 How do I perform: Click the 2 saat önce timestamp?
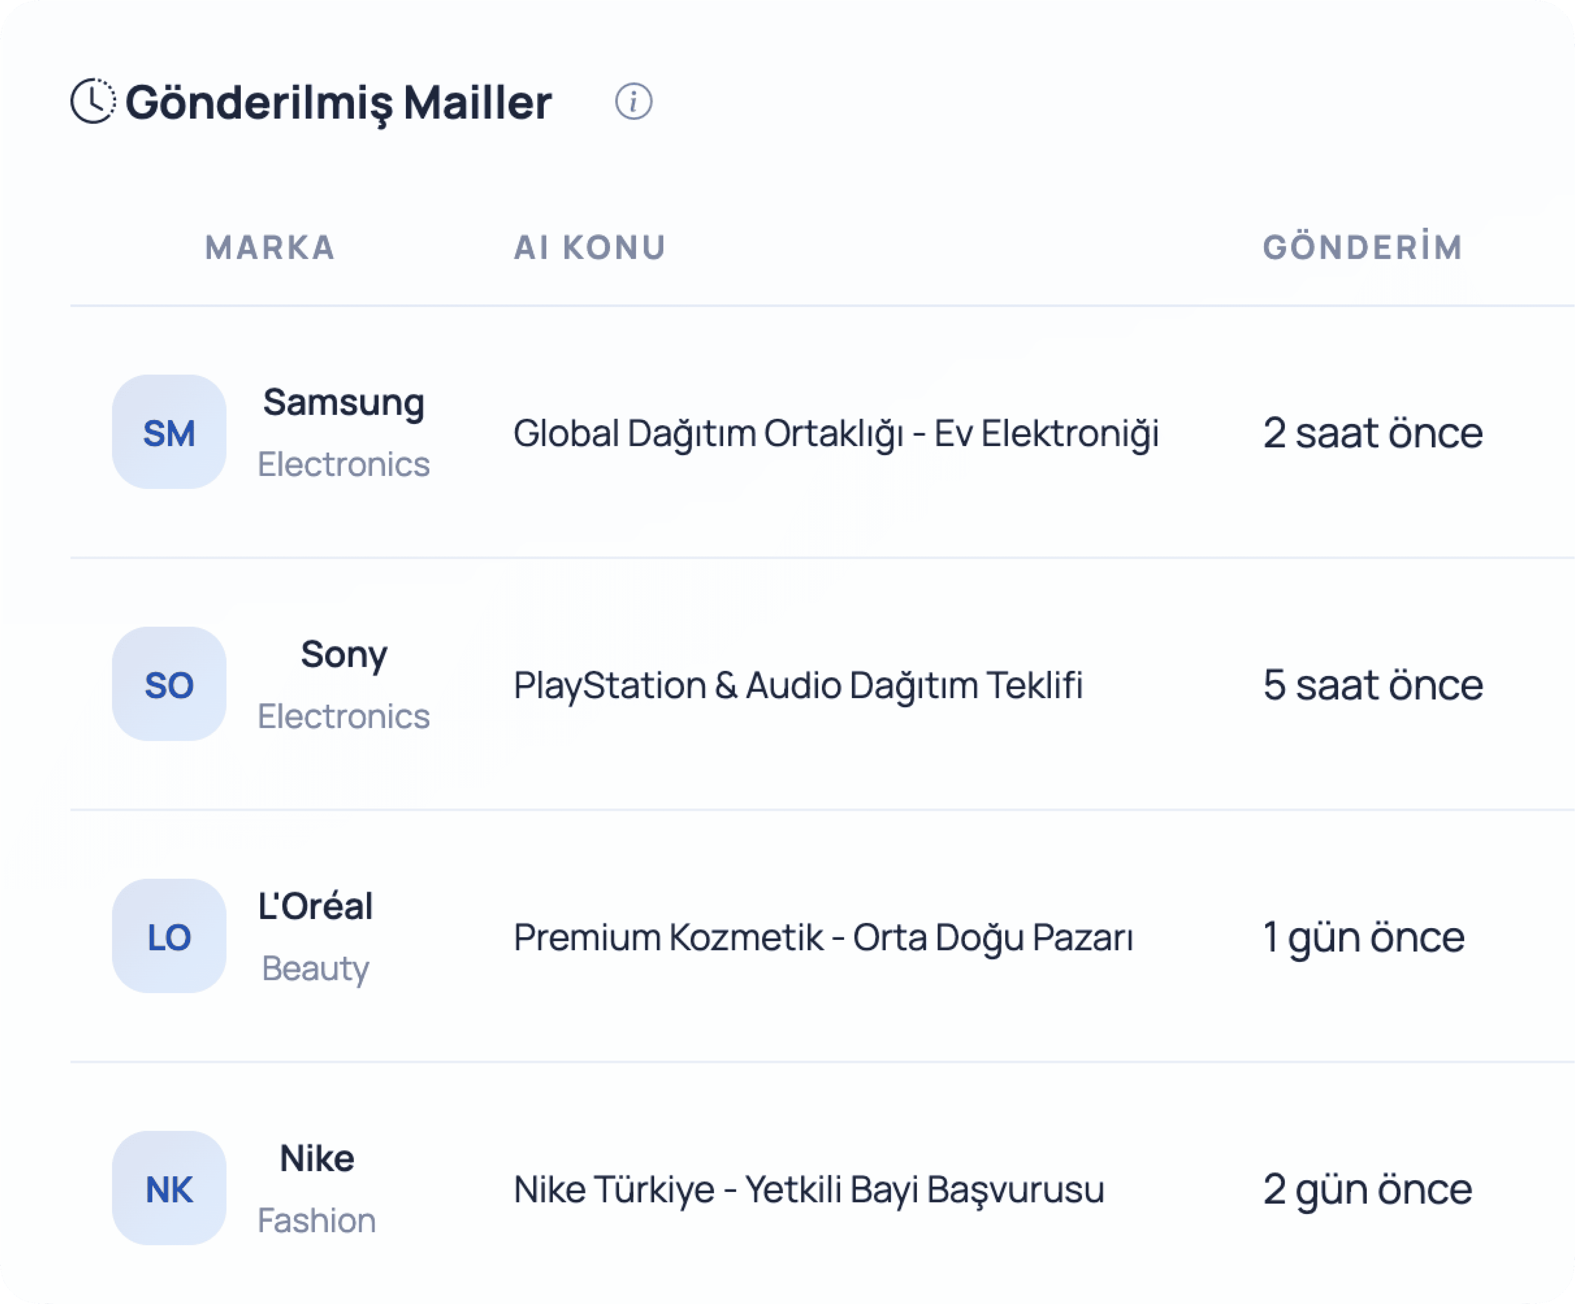tap(1372, 433)
